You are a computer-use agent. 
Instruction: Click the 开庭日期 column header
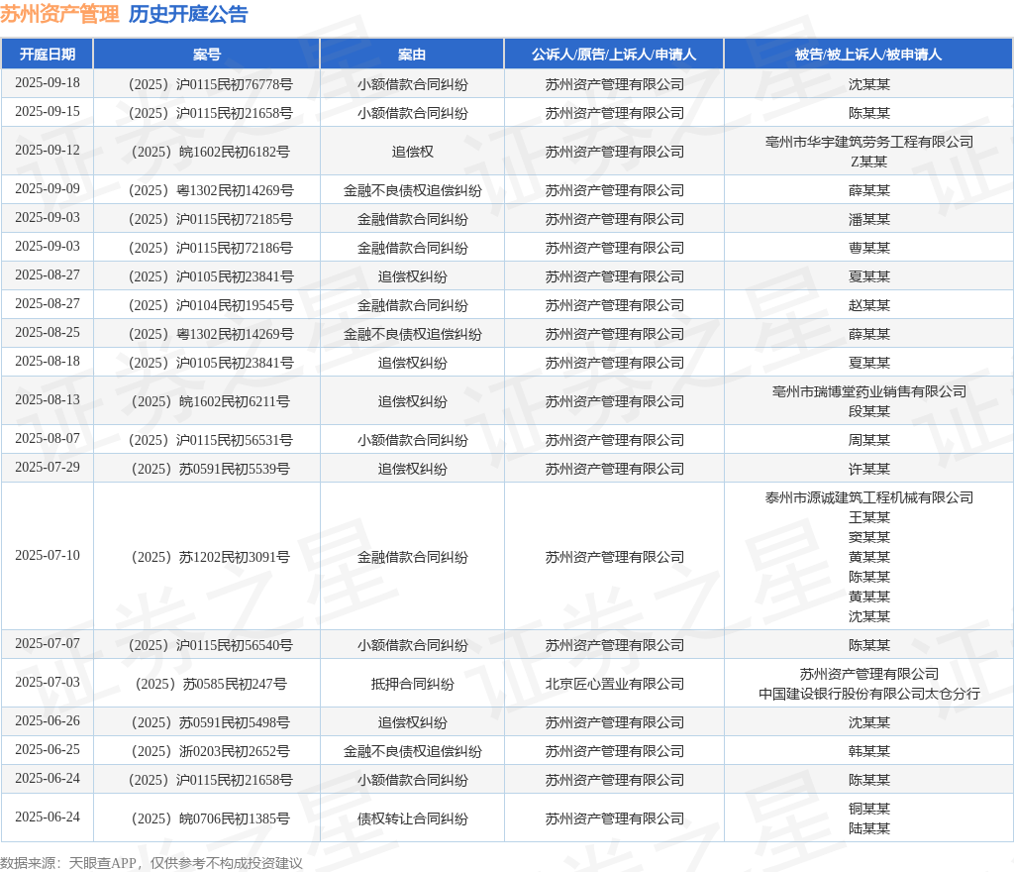pyautogui.click(x=48, y=54)
